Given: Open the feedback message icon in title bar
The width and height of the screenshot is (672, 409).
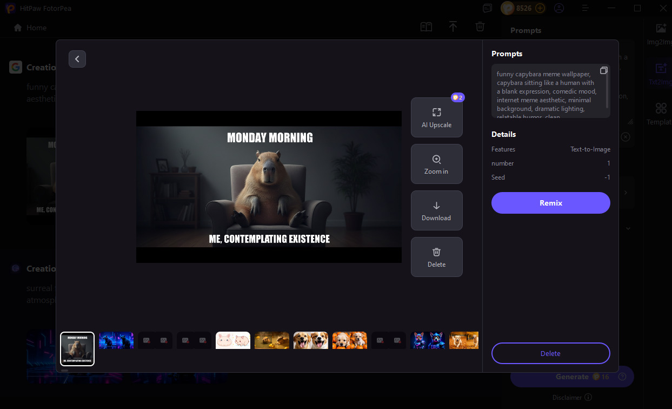Looking at the screenshot, I should (488, 8).
